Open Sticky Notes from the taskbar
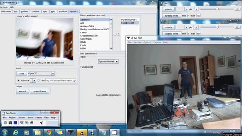 pyautogui.click(x=60, y=133)
